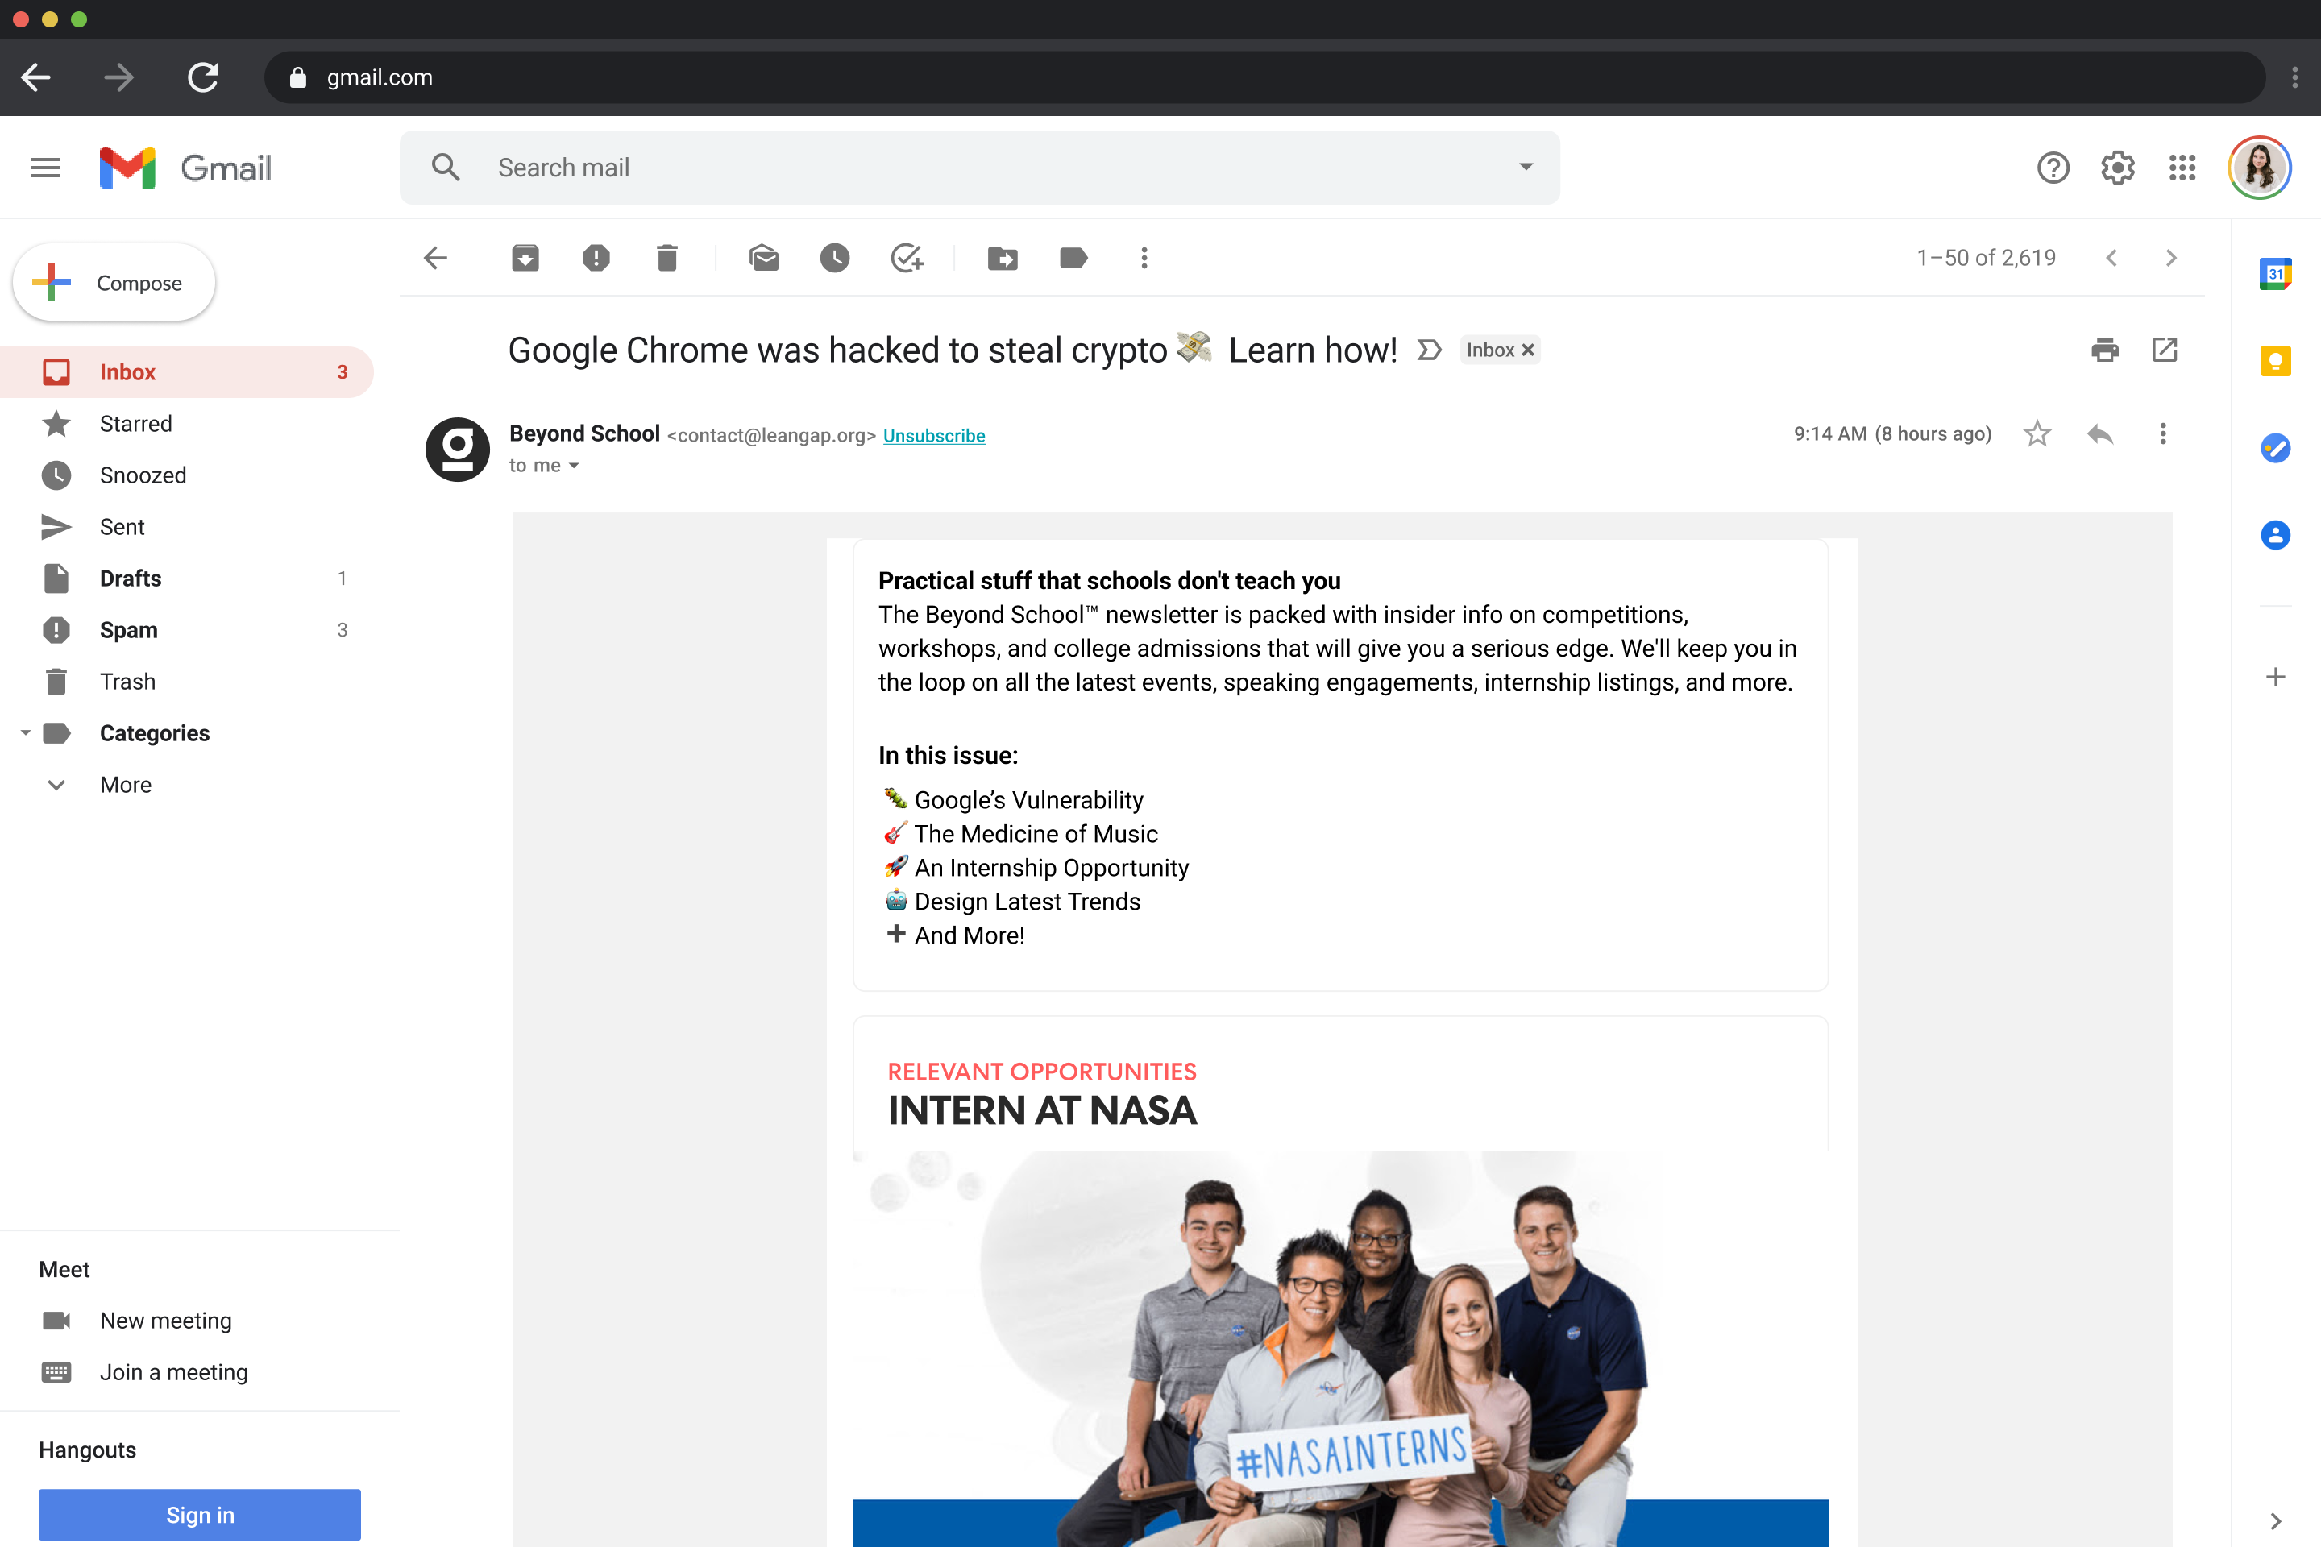
Task: Toggle the main menu hamburger
Action: click(45, 168)
